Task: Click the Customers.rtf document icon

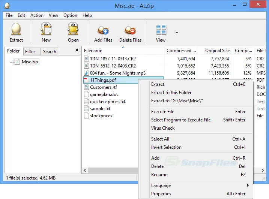Action: pos(86,87)
